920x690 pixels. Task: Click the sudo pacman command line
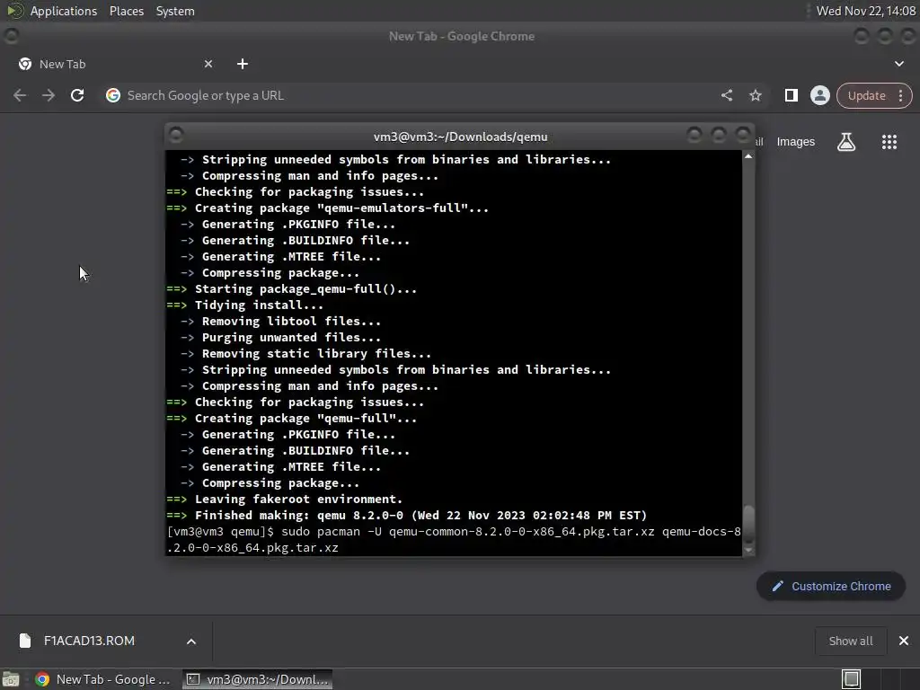click(454, 539)
